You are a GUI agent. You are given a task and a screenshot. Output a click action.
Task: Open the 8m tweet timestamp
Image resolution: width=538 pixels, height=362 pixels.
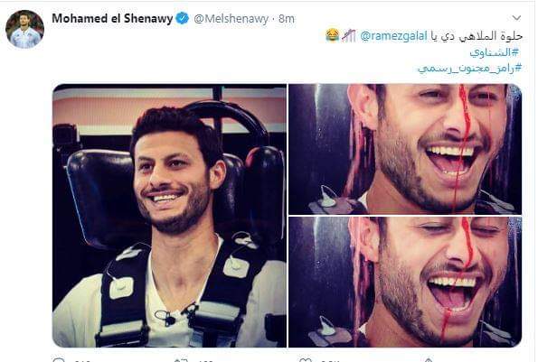coord(287,19)
